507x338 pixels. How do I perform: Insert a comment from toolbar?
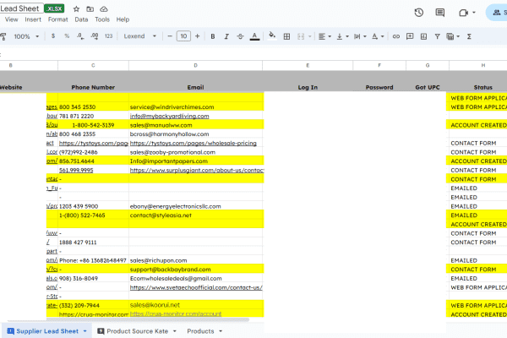[410, 36]
